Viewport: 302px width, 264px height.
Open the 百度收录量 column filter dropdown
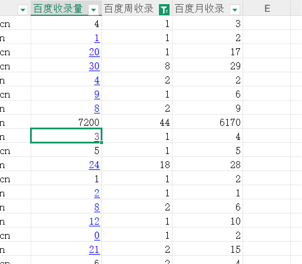[94, 9]
